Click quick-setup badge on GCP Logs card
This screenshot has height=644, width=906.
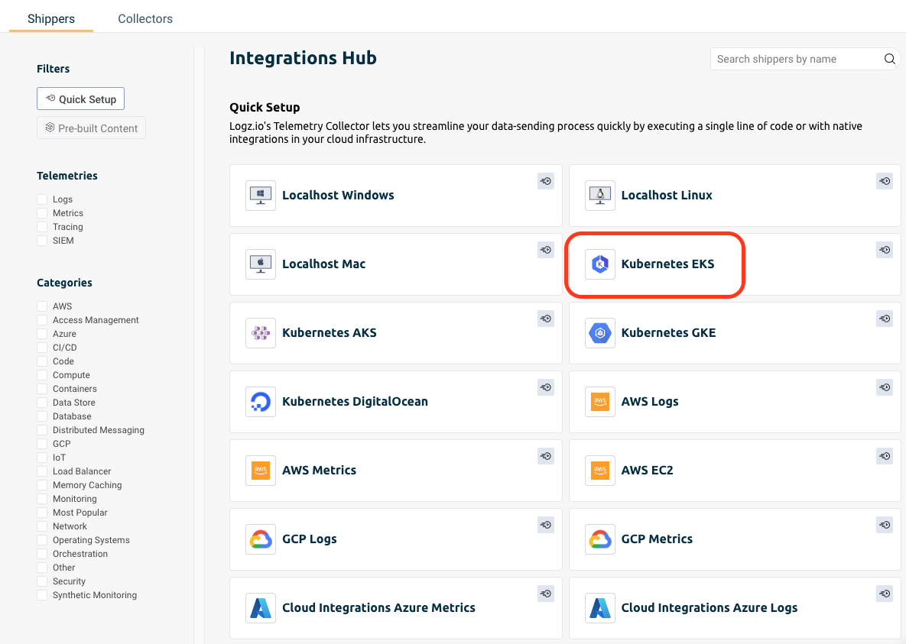(545, 525)
